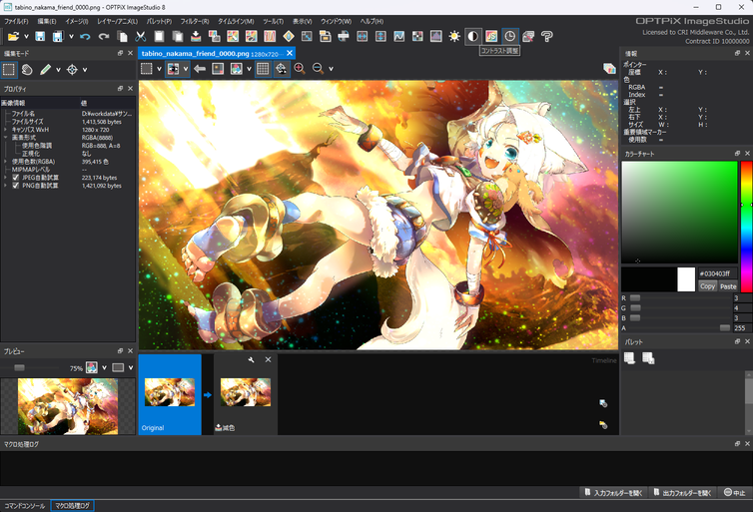Click the flip vertical icon
Screen dimensions: 753x512
380,36
